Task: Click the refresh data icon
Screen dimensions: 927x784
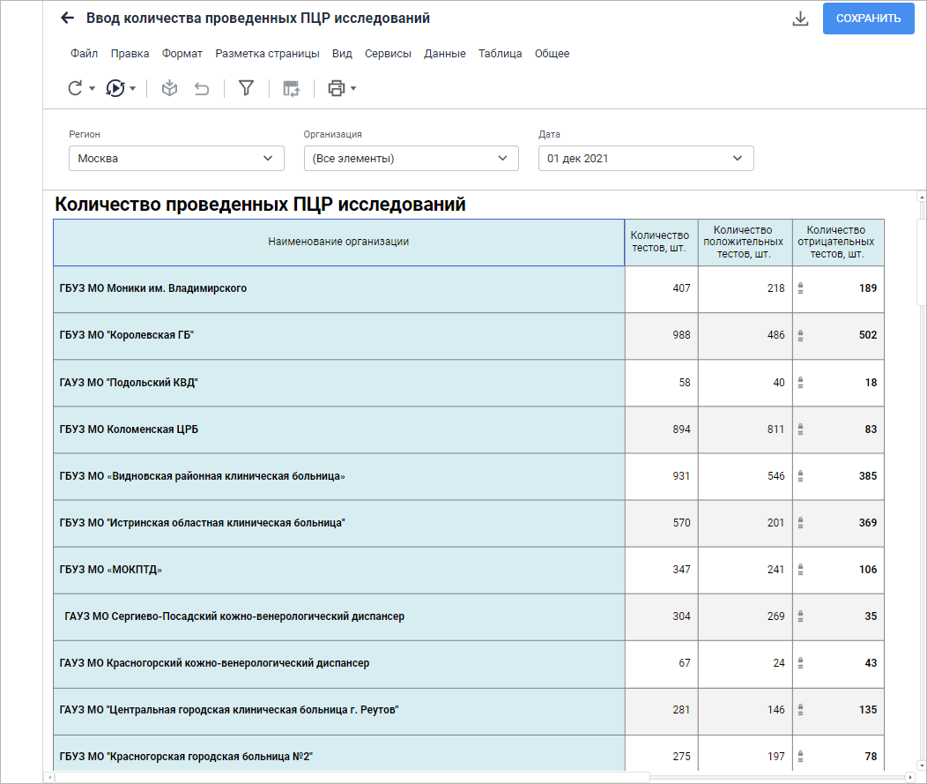Action: click(x=76, y=88)
